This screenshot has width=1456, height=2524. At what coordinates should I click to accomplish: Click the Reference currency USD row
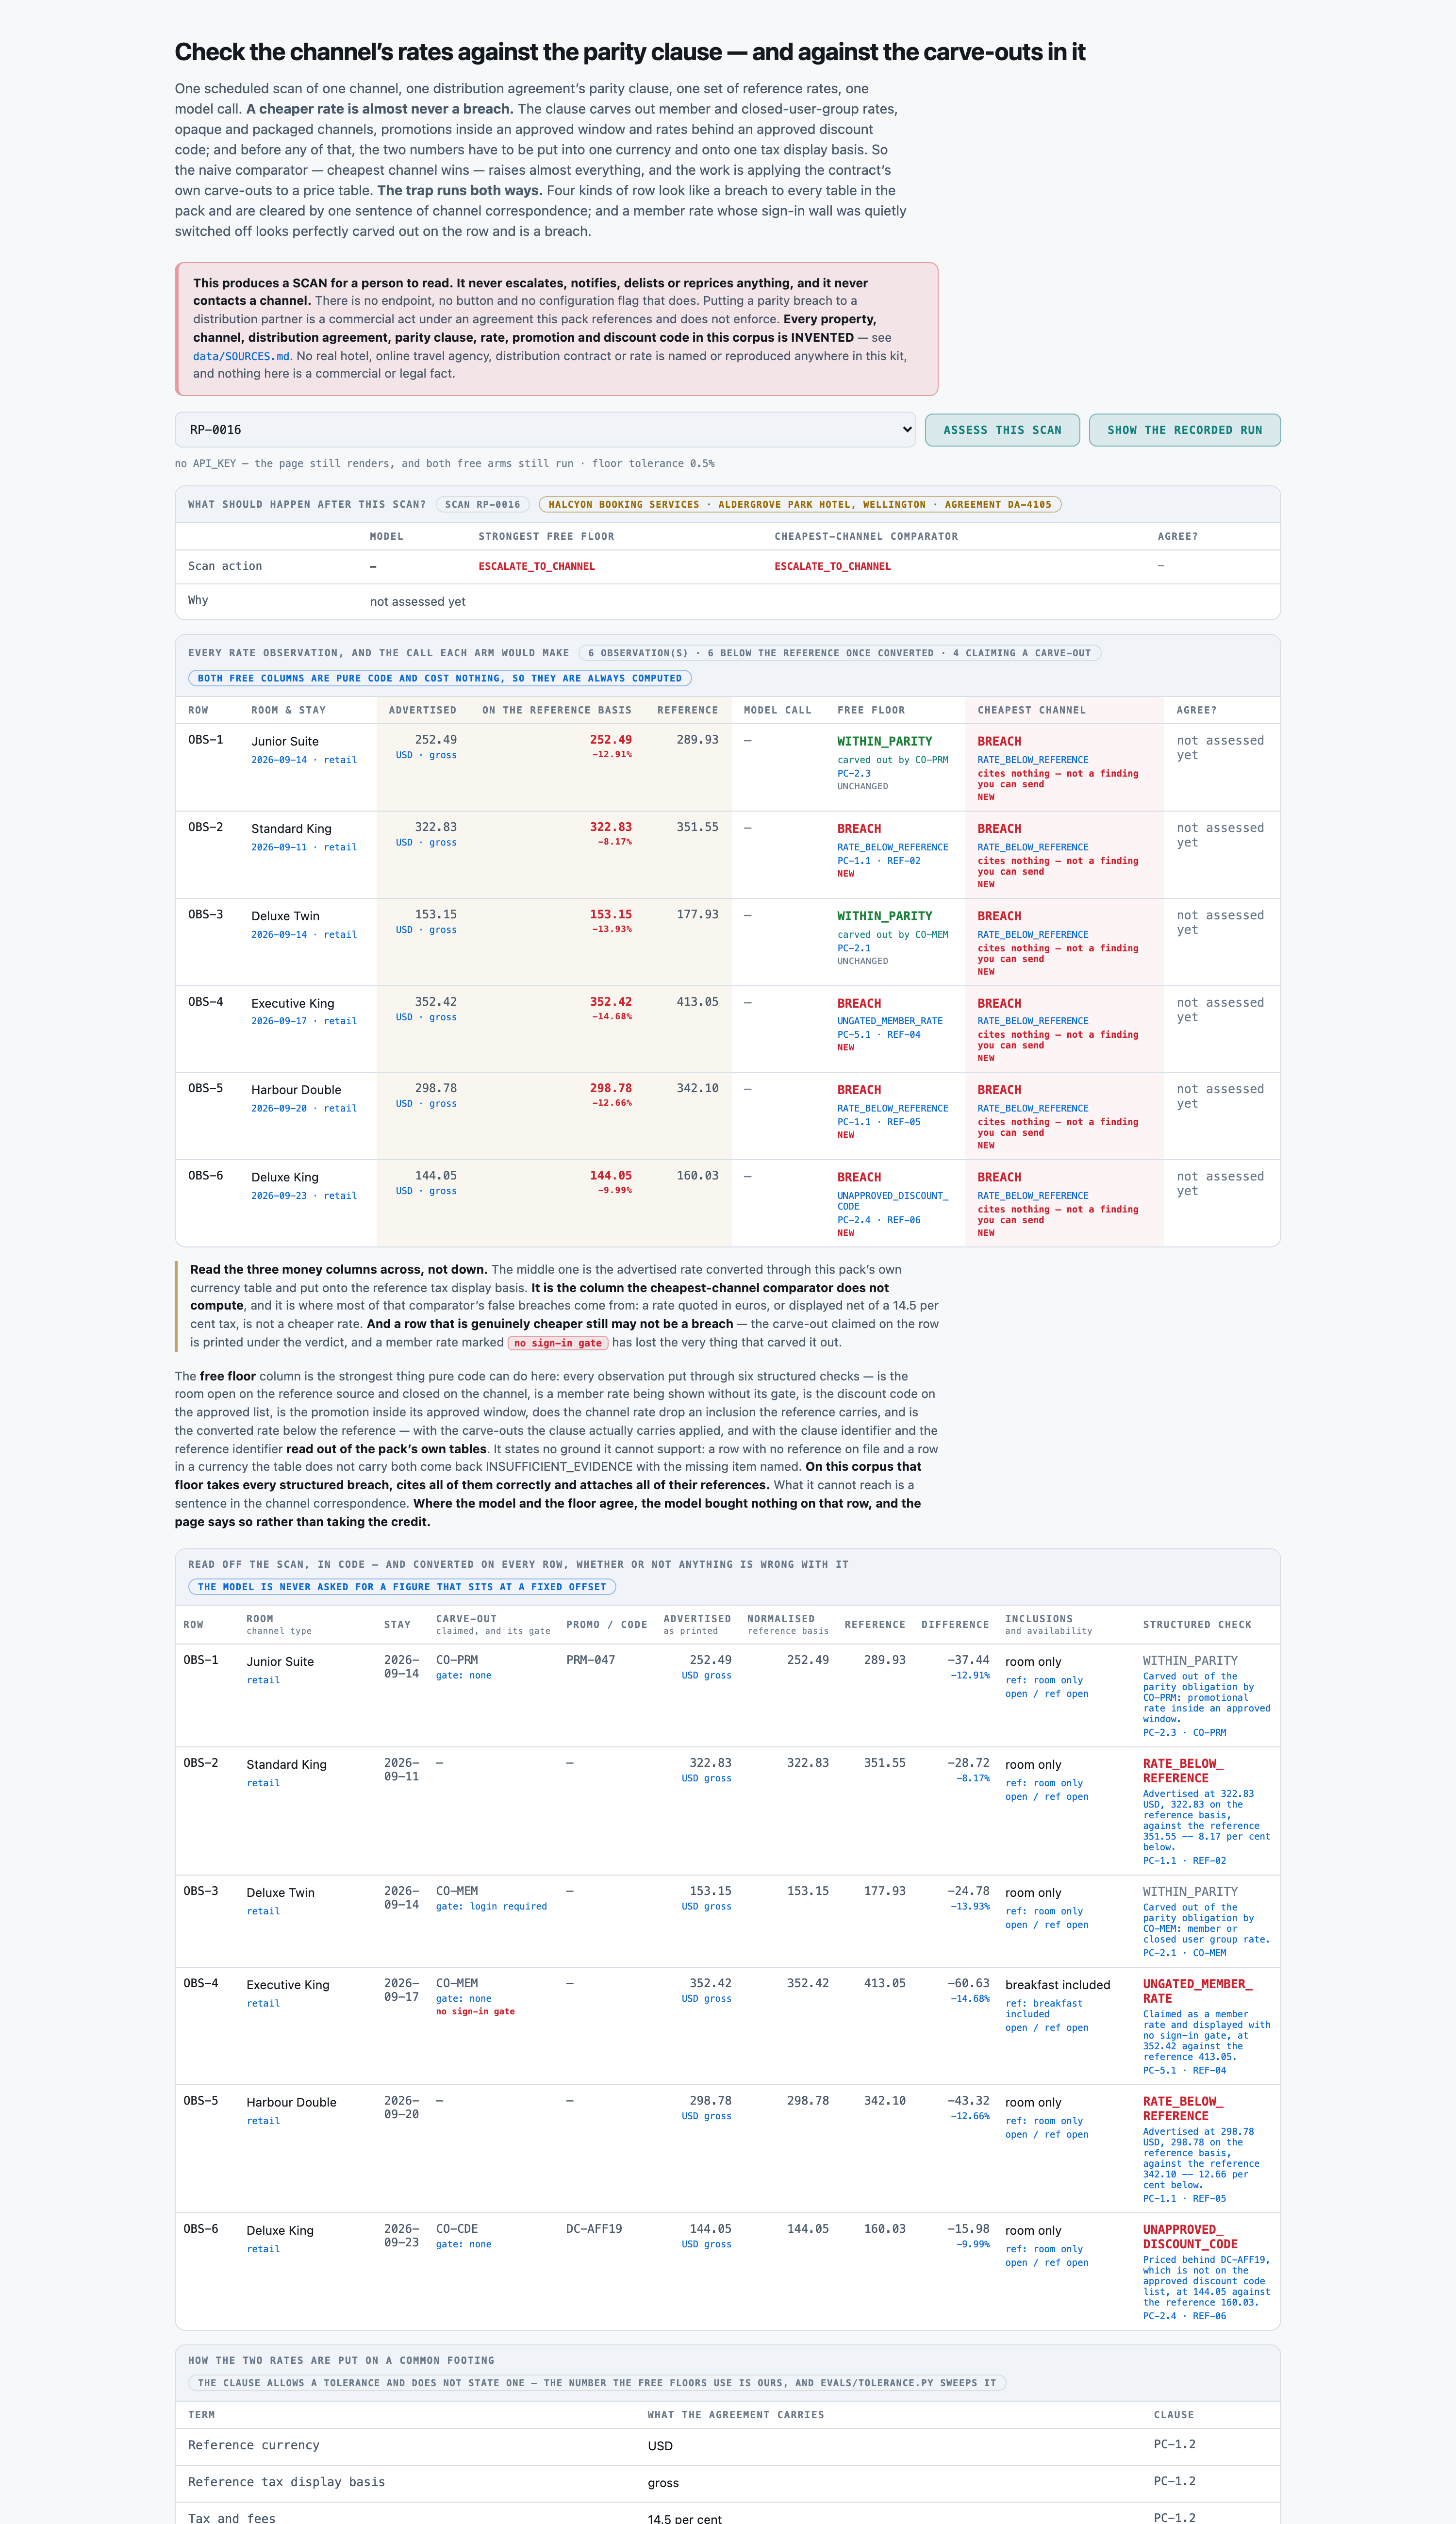pyautogui.click(x=727, y=2445)
